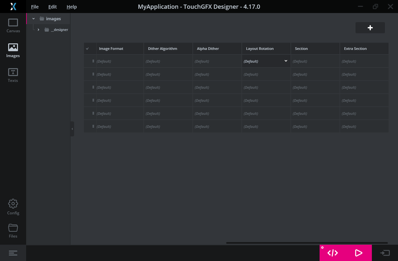Click the fourth row's drag handle icon
This screenshot has width=398, height=261.
click(93, 100)
